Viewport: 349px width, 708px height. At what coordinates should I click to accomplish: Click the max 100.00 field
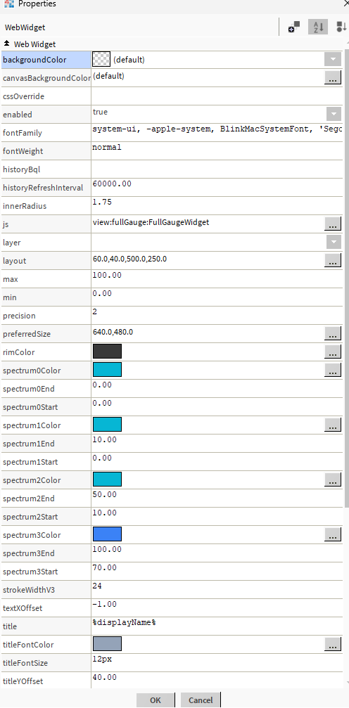pos(217,279)
